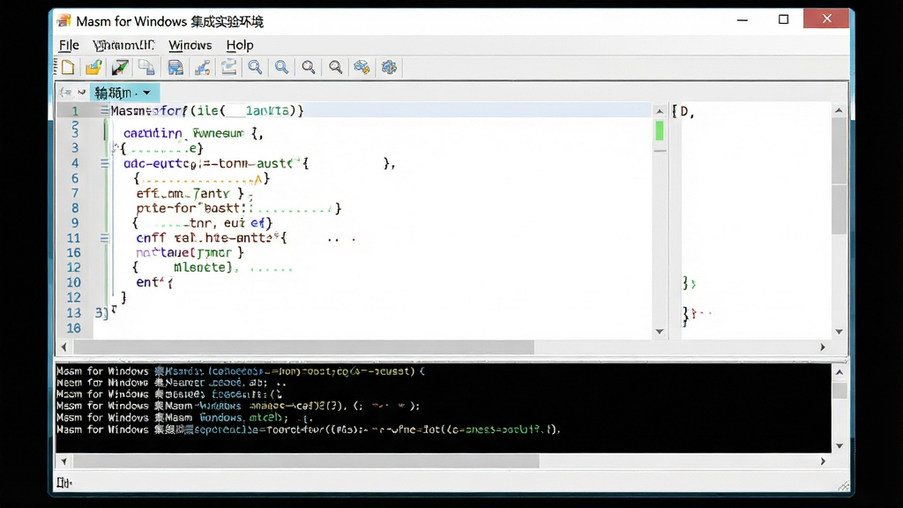Expand the dropdown arrow on the document tab
The width and height of the screenshot is (903, 508).
tap(147, 93)
